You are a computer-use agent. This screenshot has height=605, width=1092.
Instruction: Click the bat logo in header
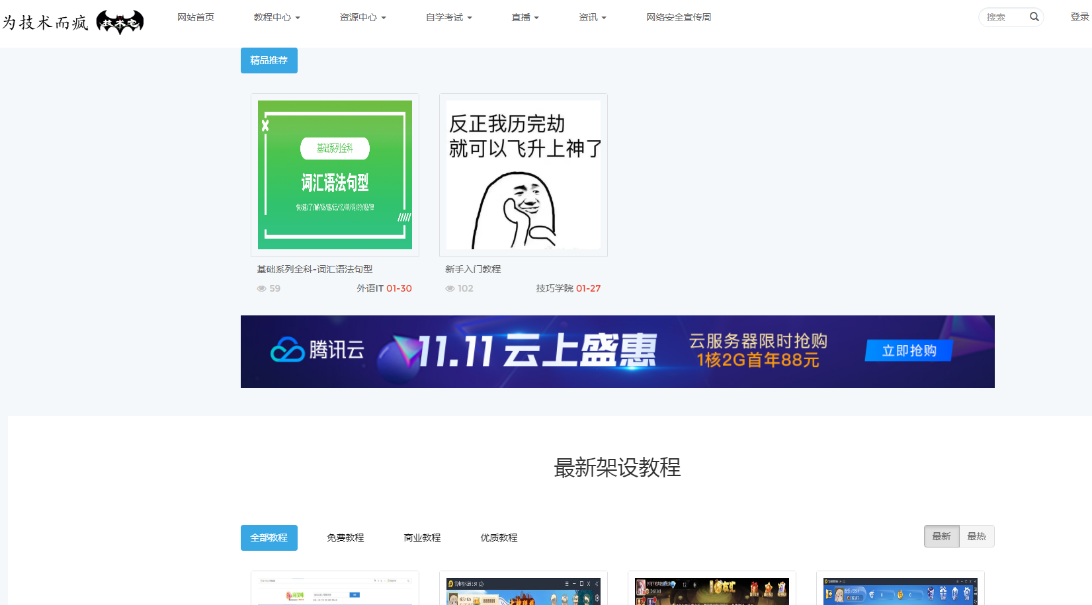pyautogui.click(x=120, y=22)
